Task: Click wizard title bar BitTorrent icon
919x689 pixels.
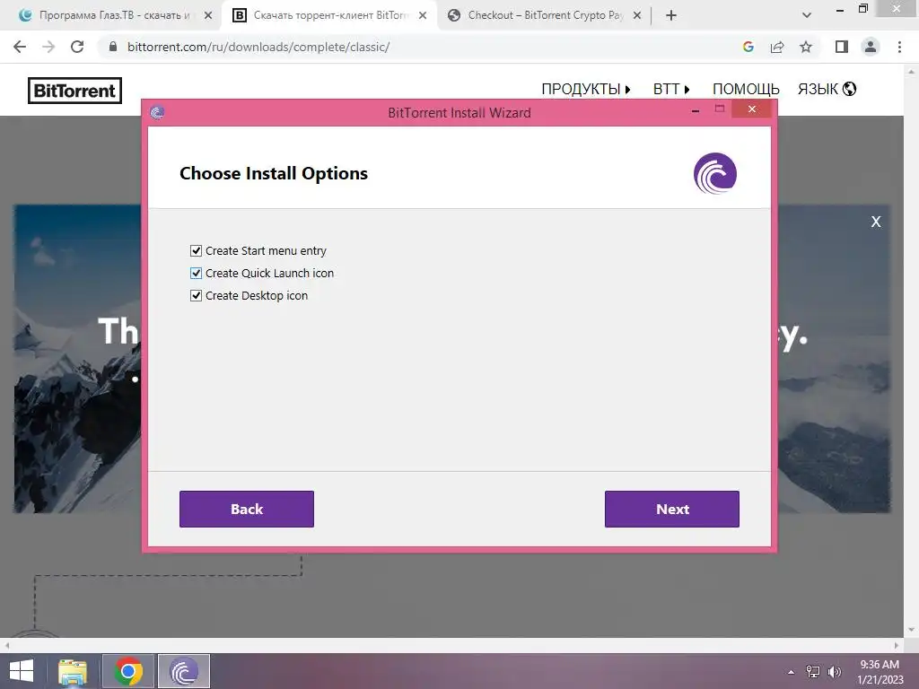Action: [157, 112]
